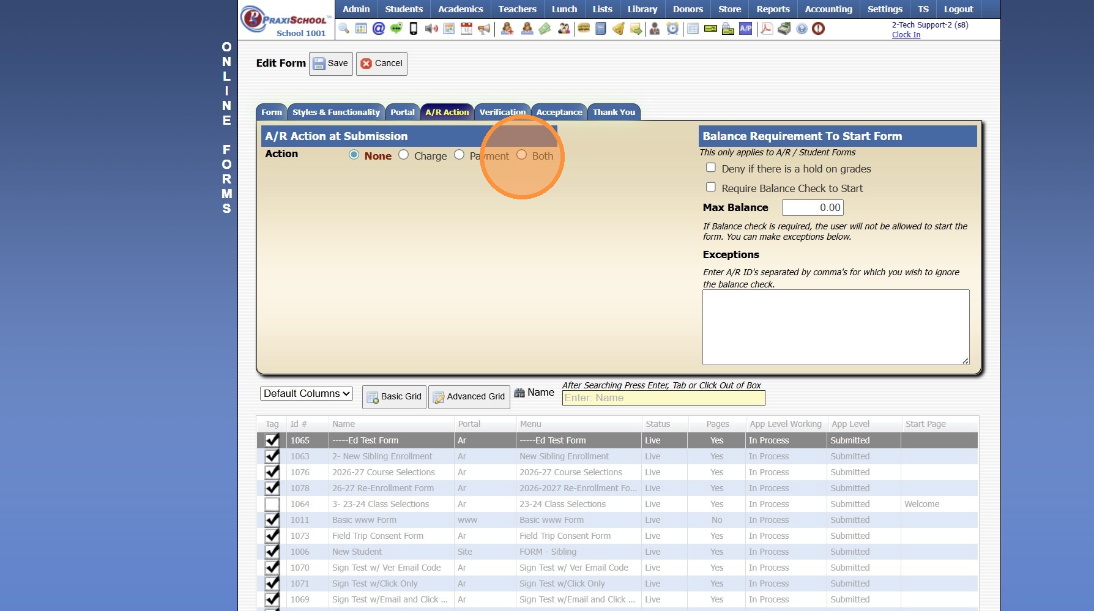The image size is (1094, 611).
Task: Click the App Level column header
Action: pos(850,424)
